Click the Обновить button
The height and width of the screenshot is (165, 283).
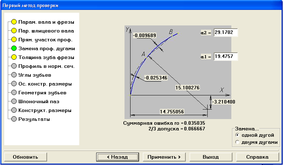(x=25, y=157)
